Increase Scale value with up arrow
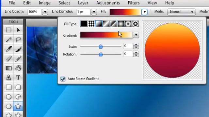The image size is (209, 117). (x=136, y=45)
